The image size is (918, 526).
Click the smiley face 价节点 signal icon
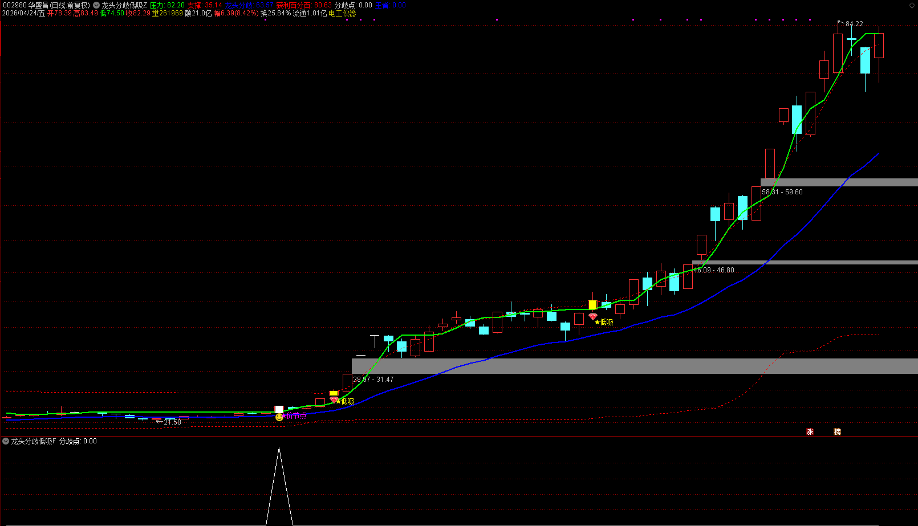(279, 417)
